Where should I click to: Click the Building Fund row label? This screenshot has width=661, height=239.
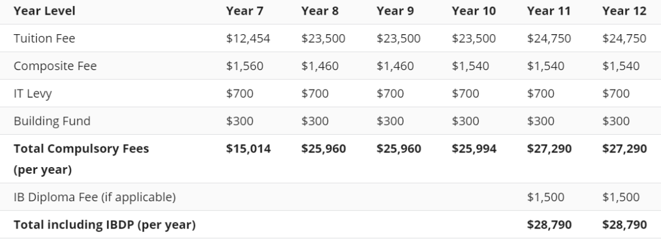click(52, 121)
